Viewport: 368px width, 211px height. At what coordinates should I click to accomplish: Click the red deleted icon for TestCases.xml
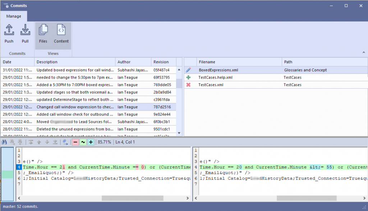click(188, 85)
